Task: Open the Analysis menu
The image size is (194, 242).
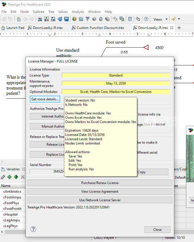Action: click(x=78, y=12)
